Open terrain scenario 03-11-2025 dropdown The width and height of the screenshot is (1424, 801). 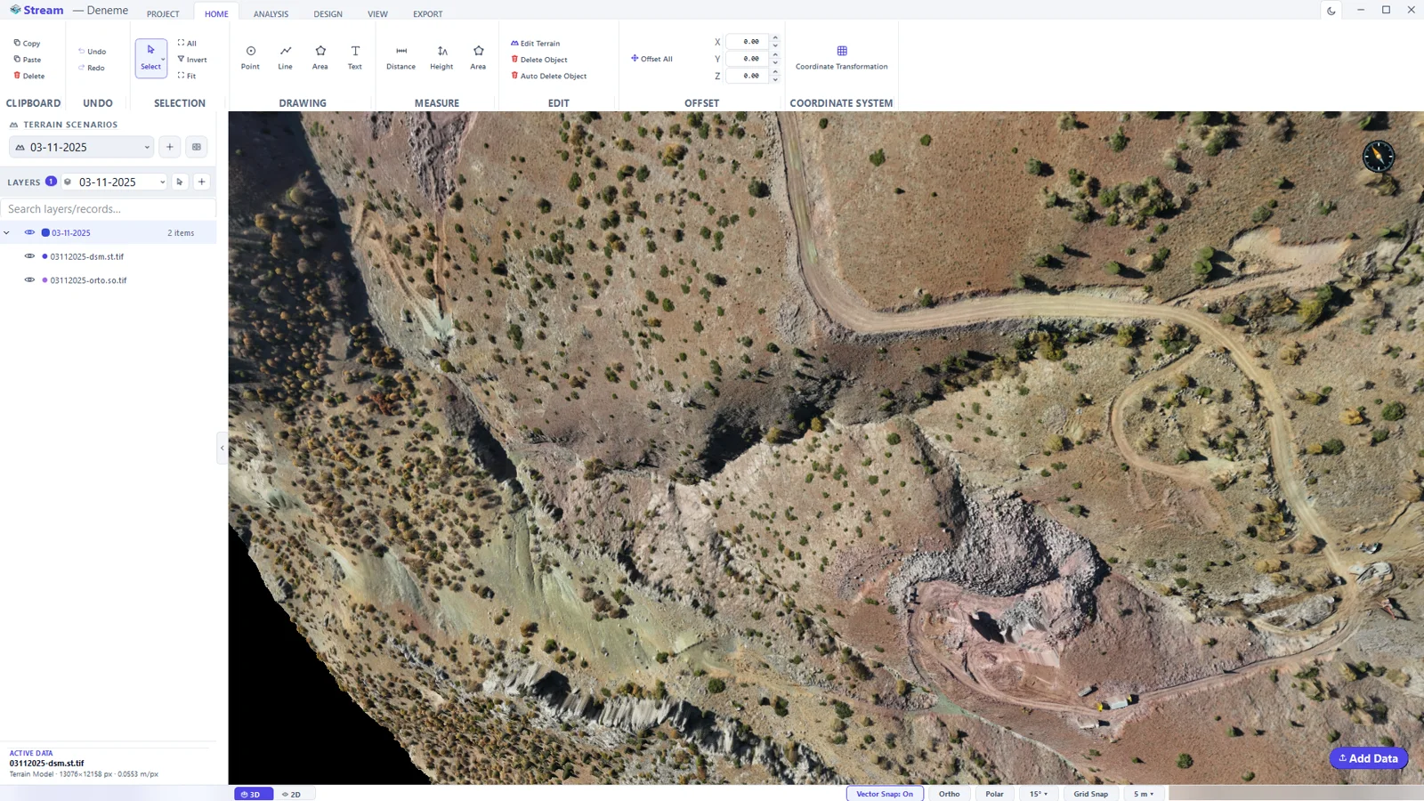pyautogui.click(x=82, y=147)
